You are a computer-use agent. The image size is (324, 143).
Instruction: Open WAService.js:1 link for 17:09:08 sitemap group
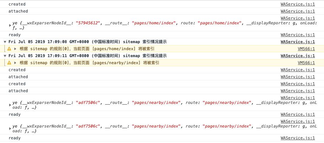(298, 42)
